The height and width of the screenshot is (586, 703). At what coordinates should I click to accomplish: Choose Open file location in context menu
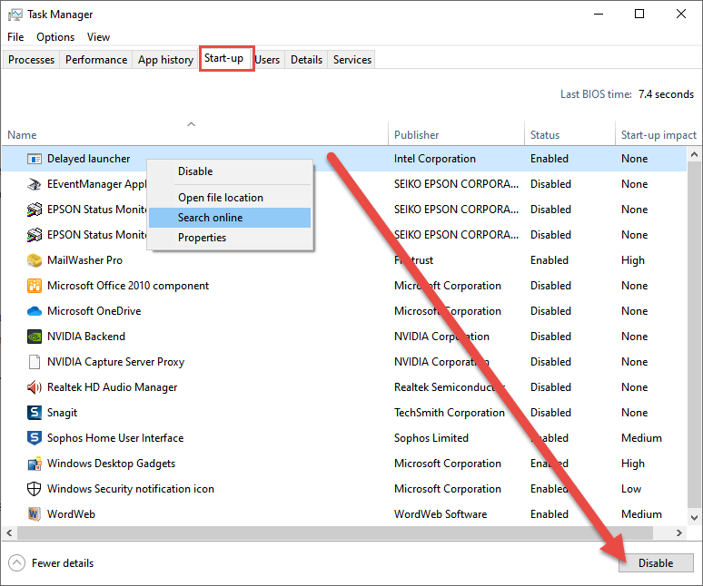[230, 198]
